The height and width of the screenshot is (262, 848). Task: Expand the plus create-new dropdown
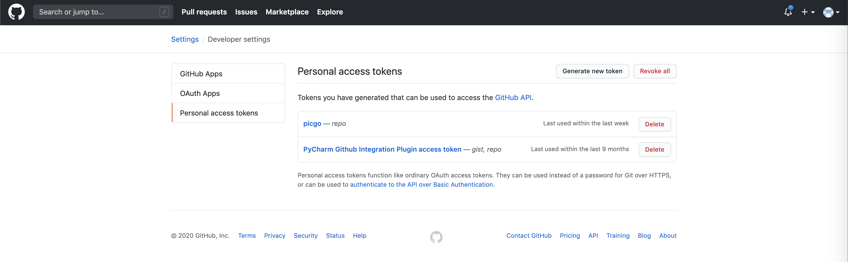[808, 12]
